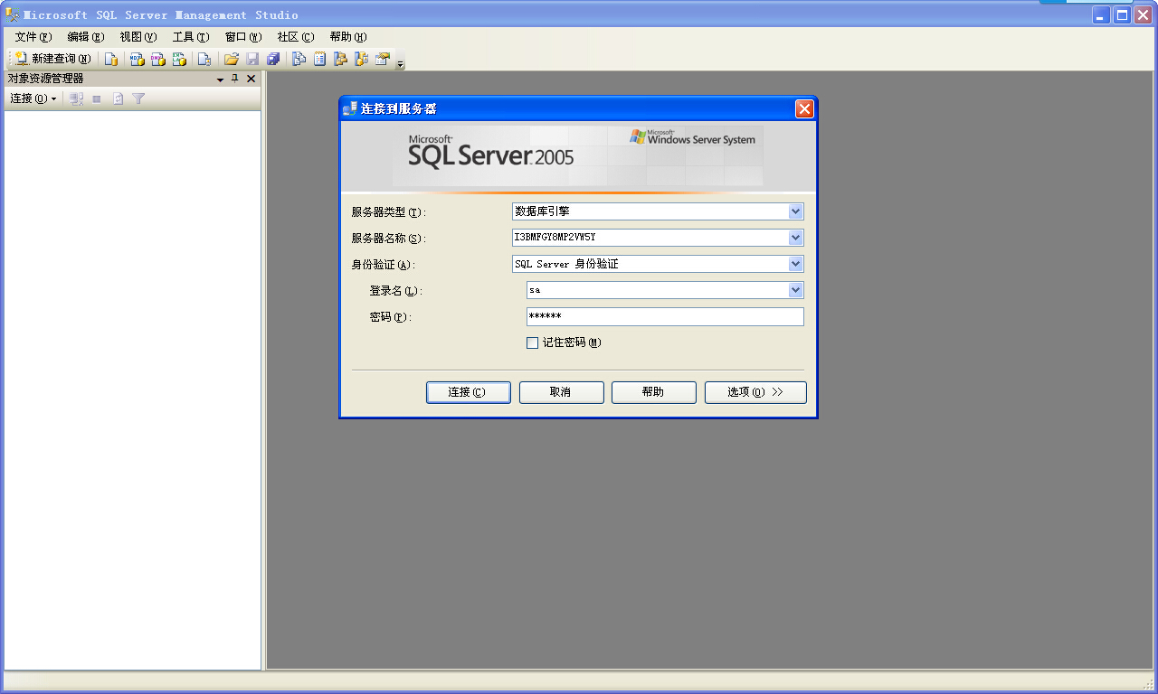Click the Registered Servers toolbar icon
Viewport: 1158px width, 694px height.
[x=299, y=59]
